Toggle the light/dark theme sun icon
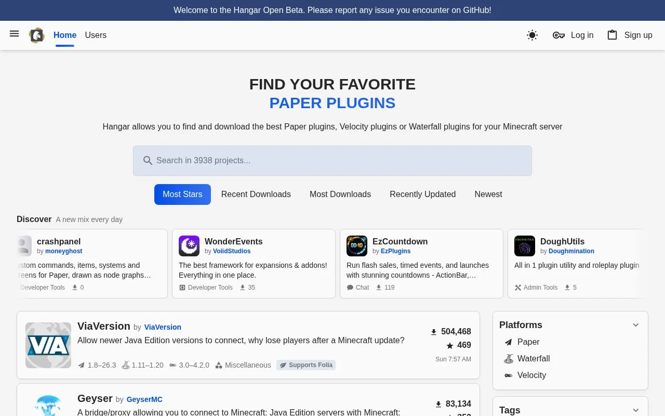The image size is (665, 416). pos(532,35)
